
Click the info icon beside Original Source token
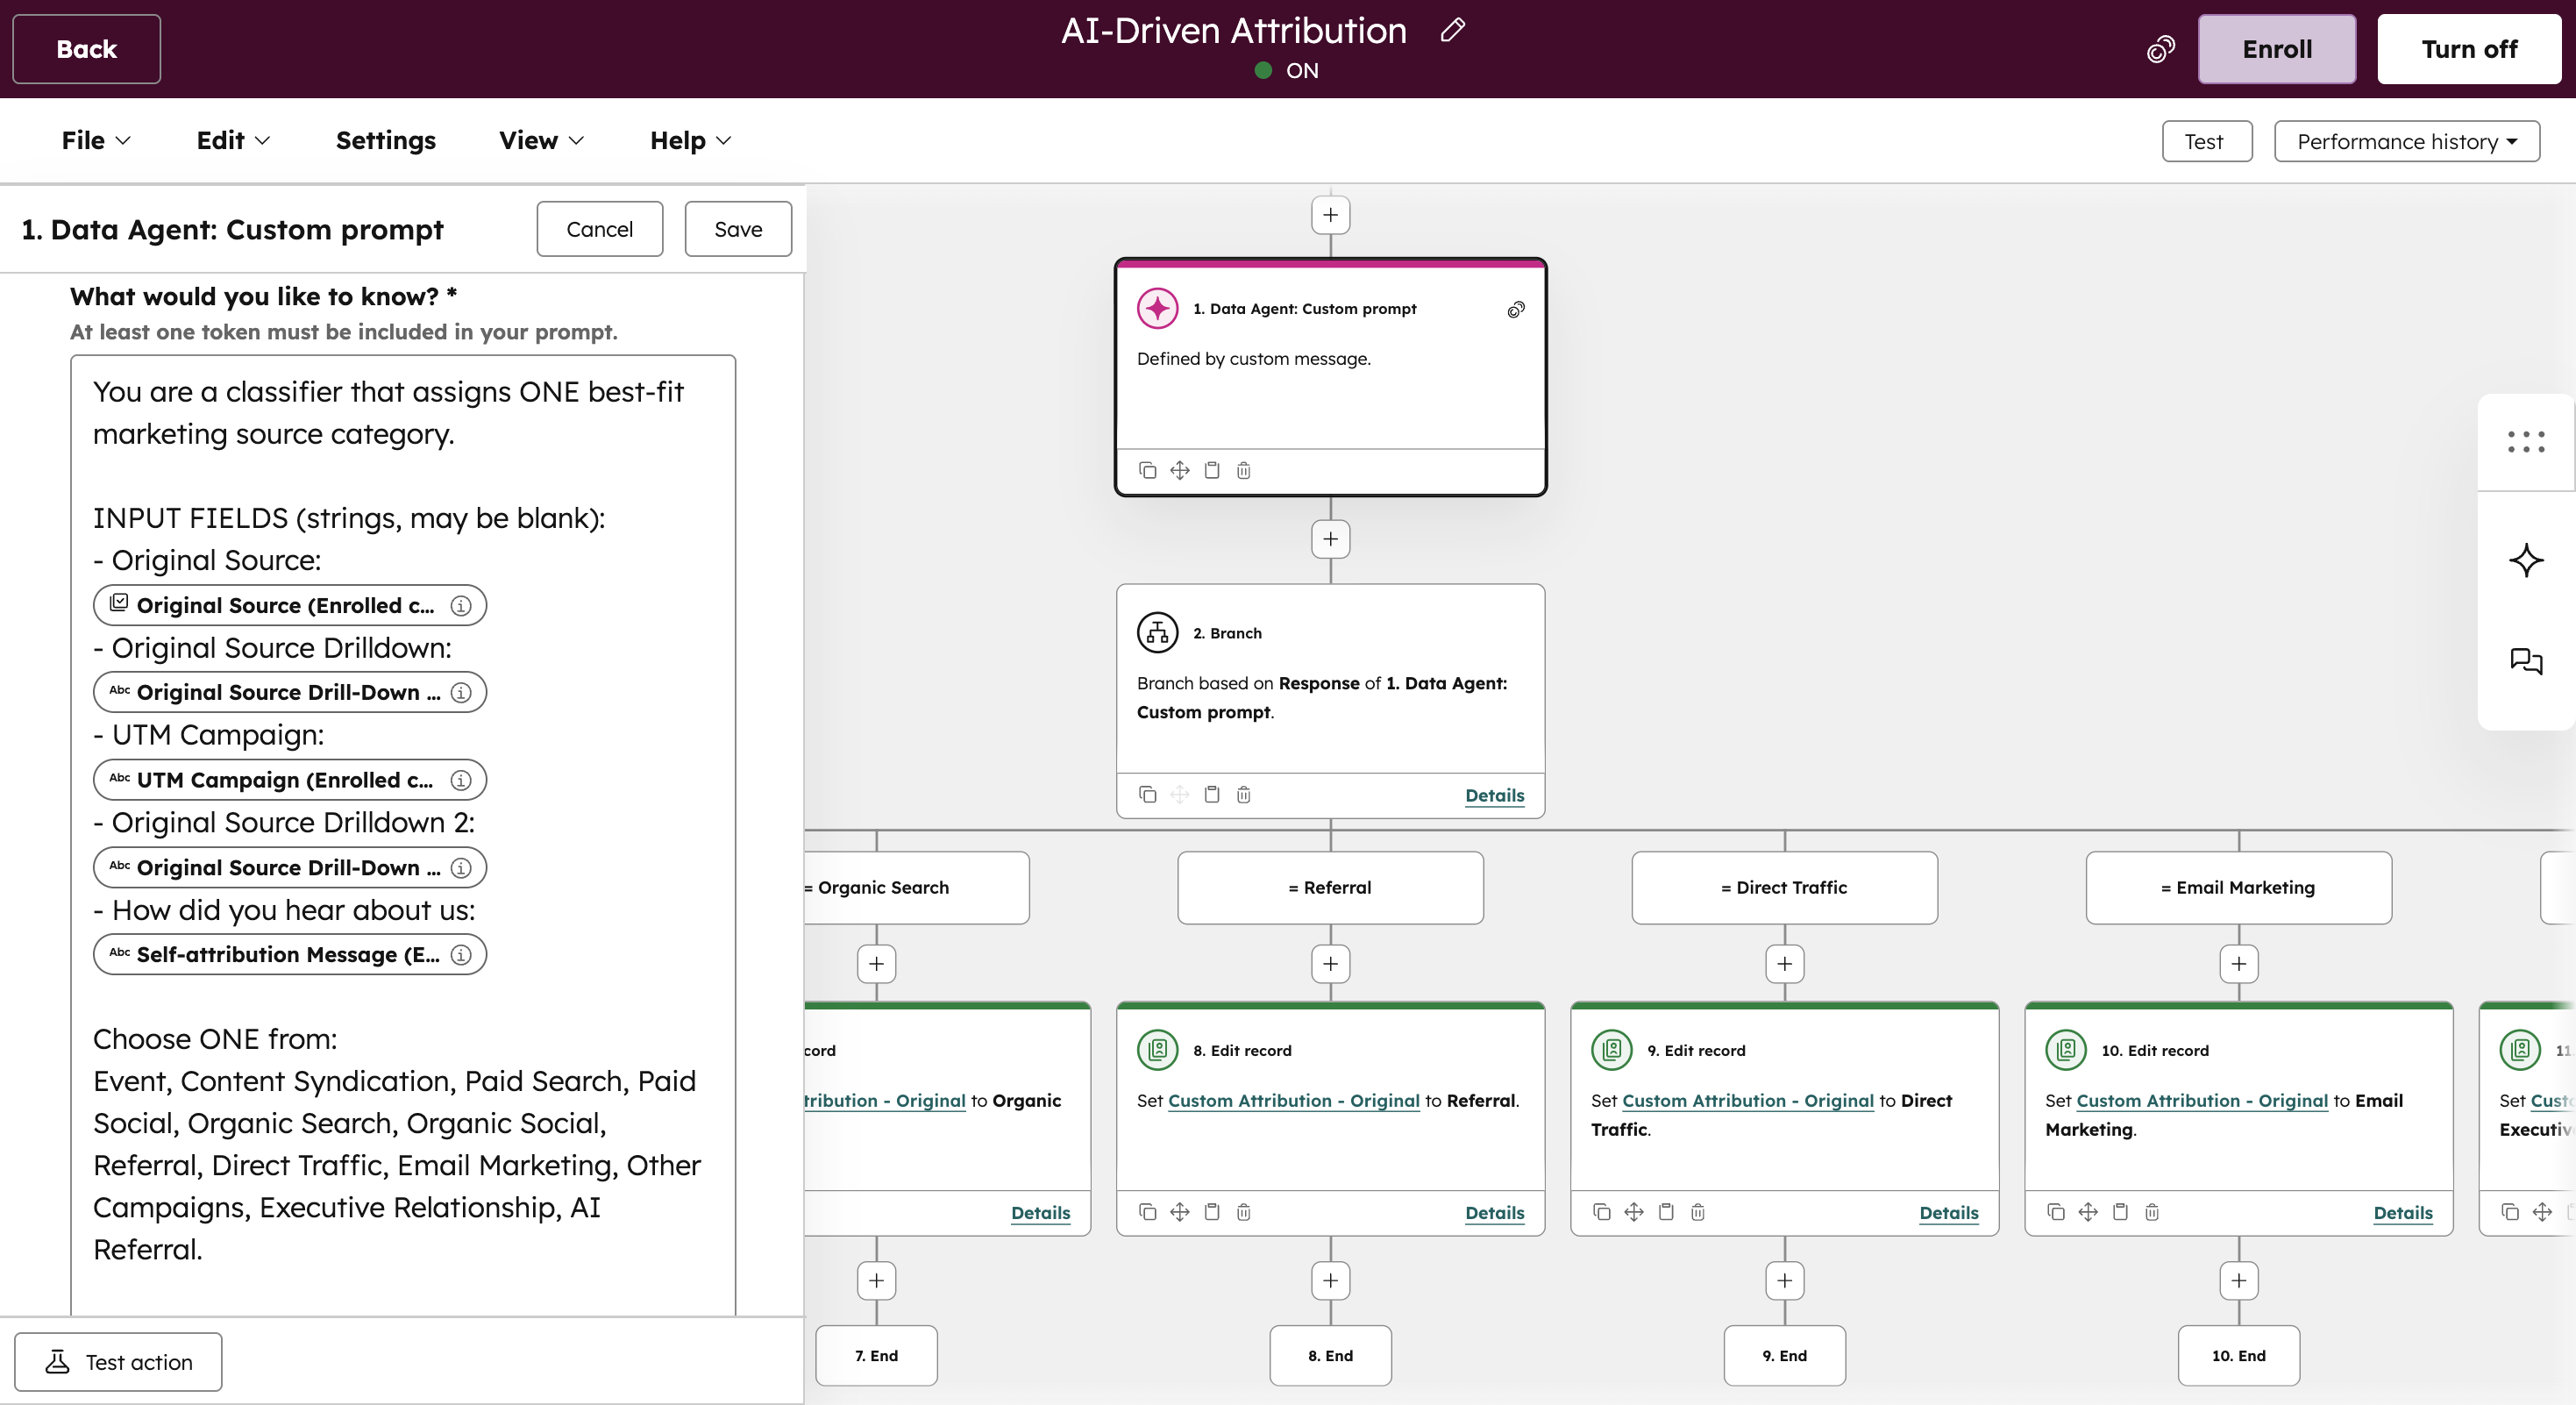pos(460,605)
